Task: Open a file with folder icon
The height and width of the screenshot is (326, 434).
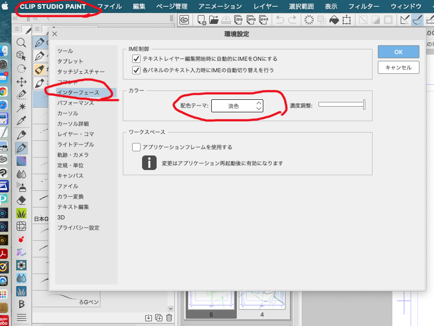Action: point(214,20)
